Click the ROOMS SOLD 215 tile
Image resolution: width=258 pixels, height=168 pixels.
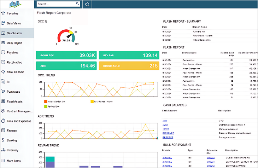tap(129, 66)
